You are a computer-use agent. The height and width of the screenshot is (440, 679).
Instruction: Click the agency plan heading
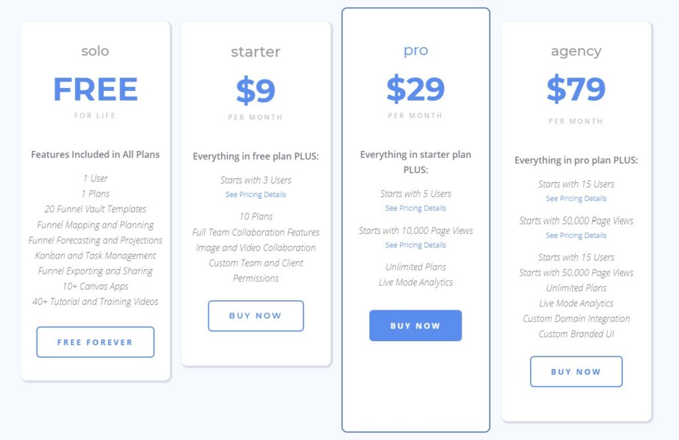576,51
